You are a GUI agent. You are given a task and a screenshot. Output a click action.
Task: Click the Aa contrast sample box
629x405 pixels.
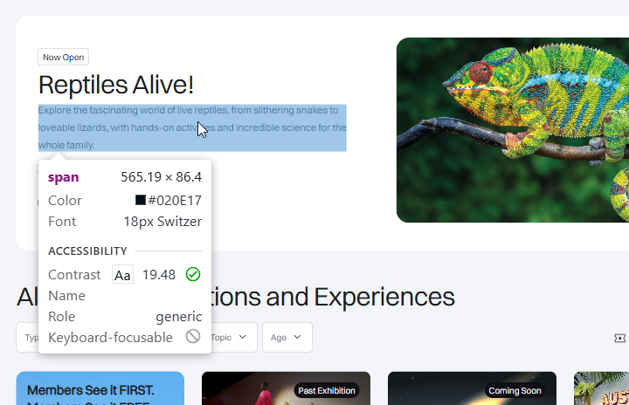pos(122,275)
